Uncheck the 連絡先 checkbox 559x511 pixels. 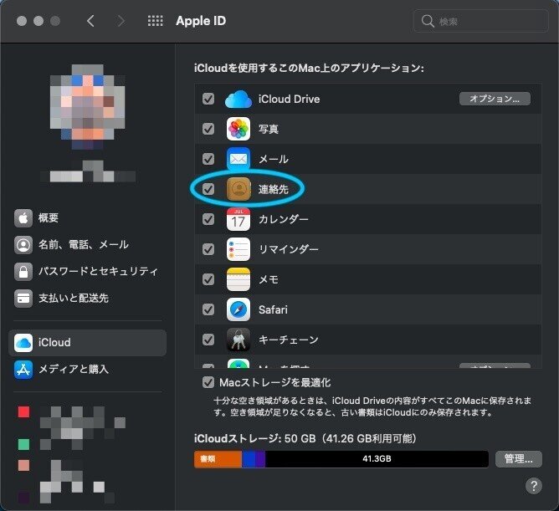(x=208, y=189)
